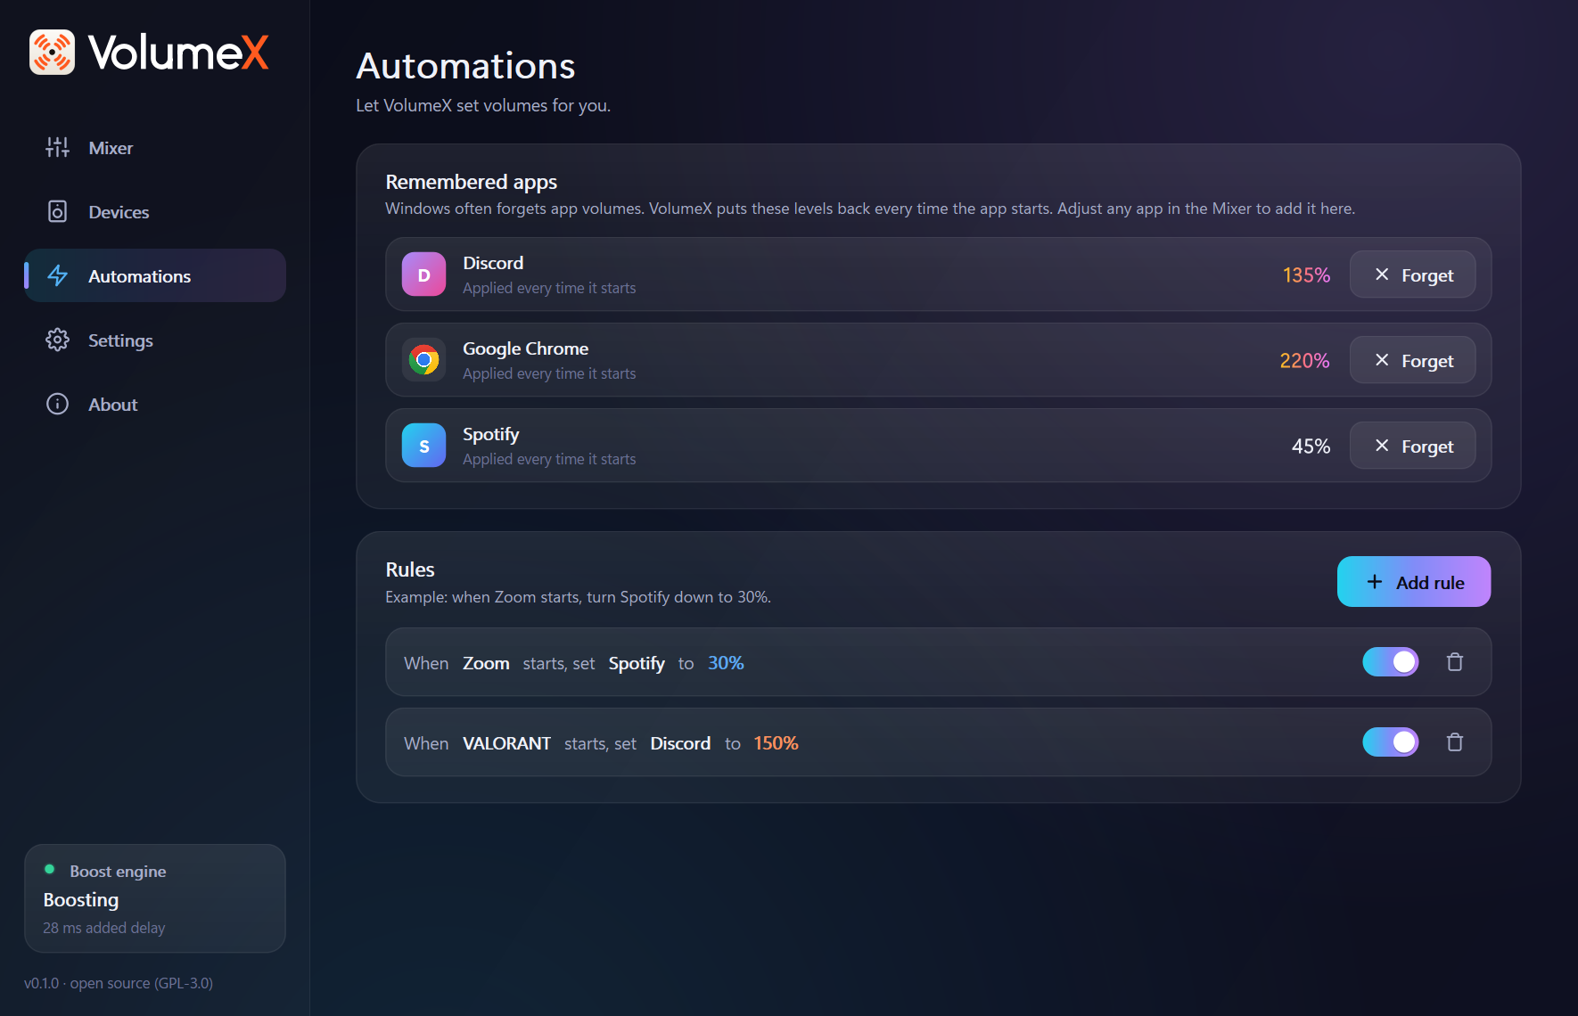1578x1016 pixels.
Task: Click the Automations page title
Action: click(x=465, y=66)
